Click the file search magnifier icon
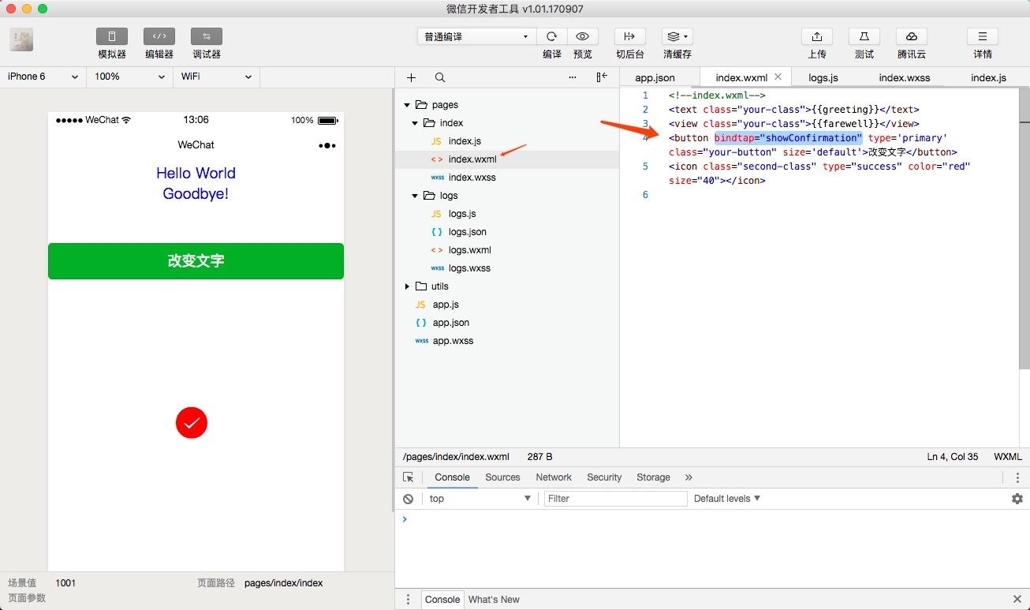Viewport: 1030px width, 610px height. pos(440,77)
